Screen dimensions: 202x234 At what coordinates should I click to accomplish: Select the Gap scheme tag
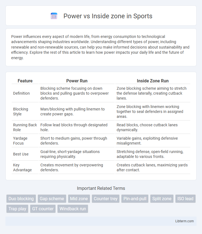click(x=52, y=199)
